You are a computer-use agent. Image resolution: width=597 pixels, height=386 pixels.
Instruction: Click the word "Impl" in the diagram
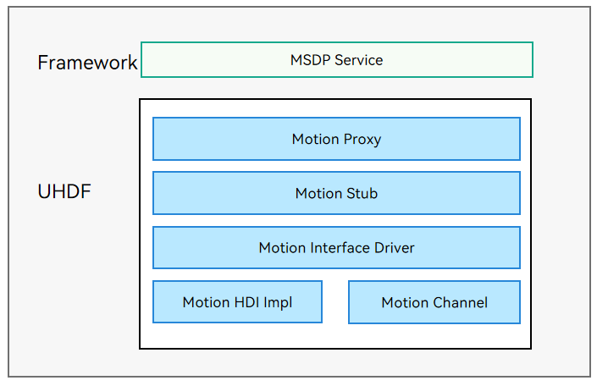tap(278, 303)
